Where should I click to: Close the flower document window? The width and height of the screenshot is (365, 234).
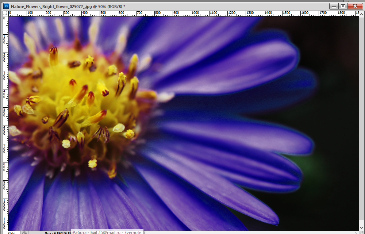click(355, 6)
